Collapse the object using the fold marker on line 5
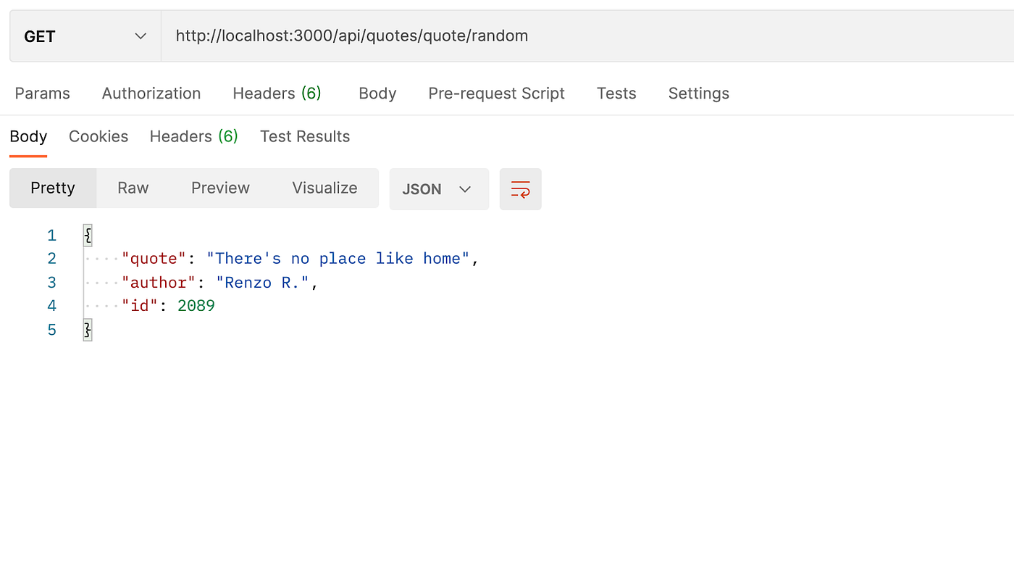Image resolution: width=1014 pixels, height=561 pixels. click(87, 329)
